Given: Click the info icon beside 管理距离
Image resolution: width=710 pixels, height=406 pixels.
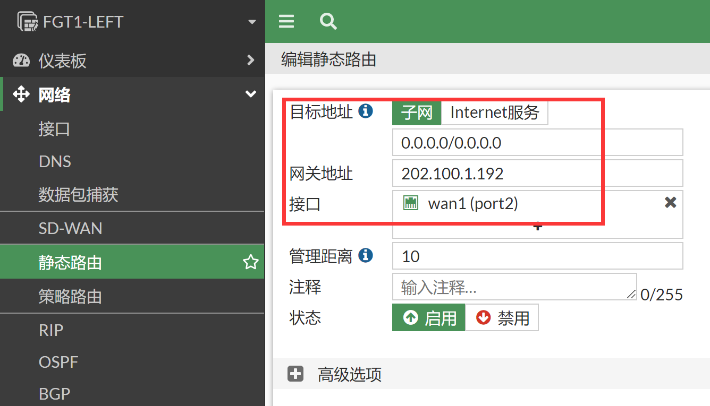Looking at the screenshot, I should pos(366,256).
